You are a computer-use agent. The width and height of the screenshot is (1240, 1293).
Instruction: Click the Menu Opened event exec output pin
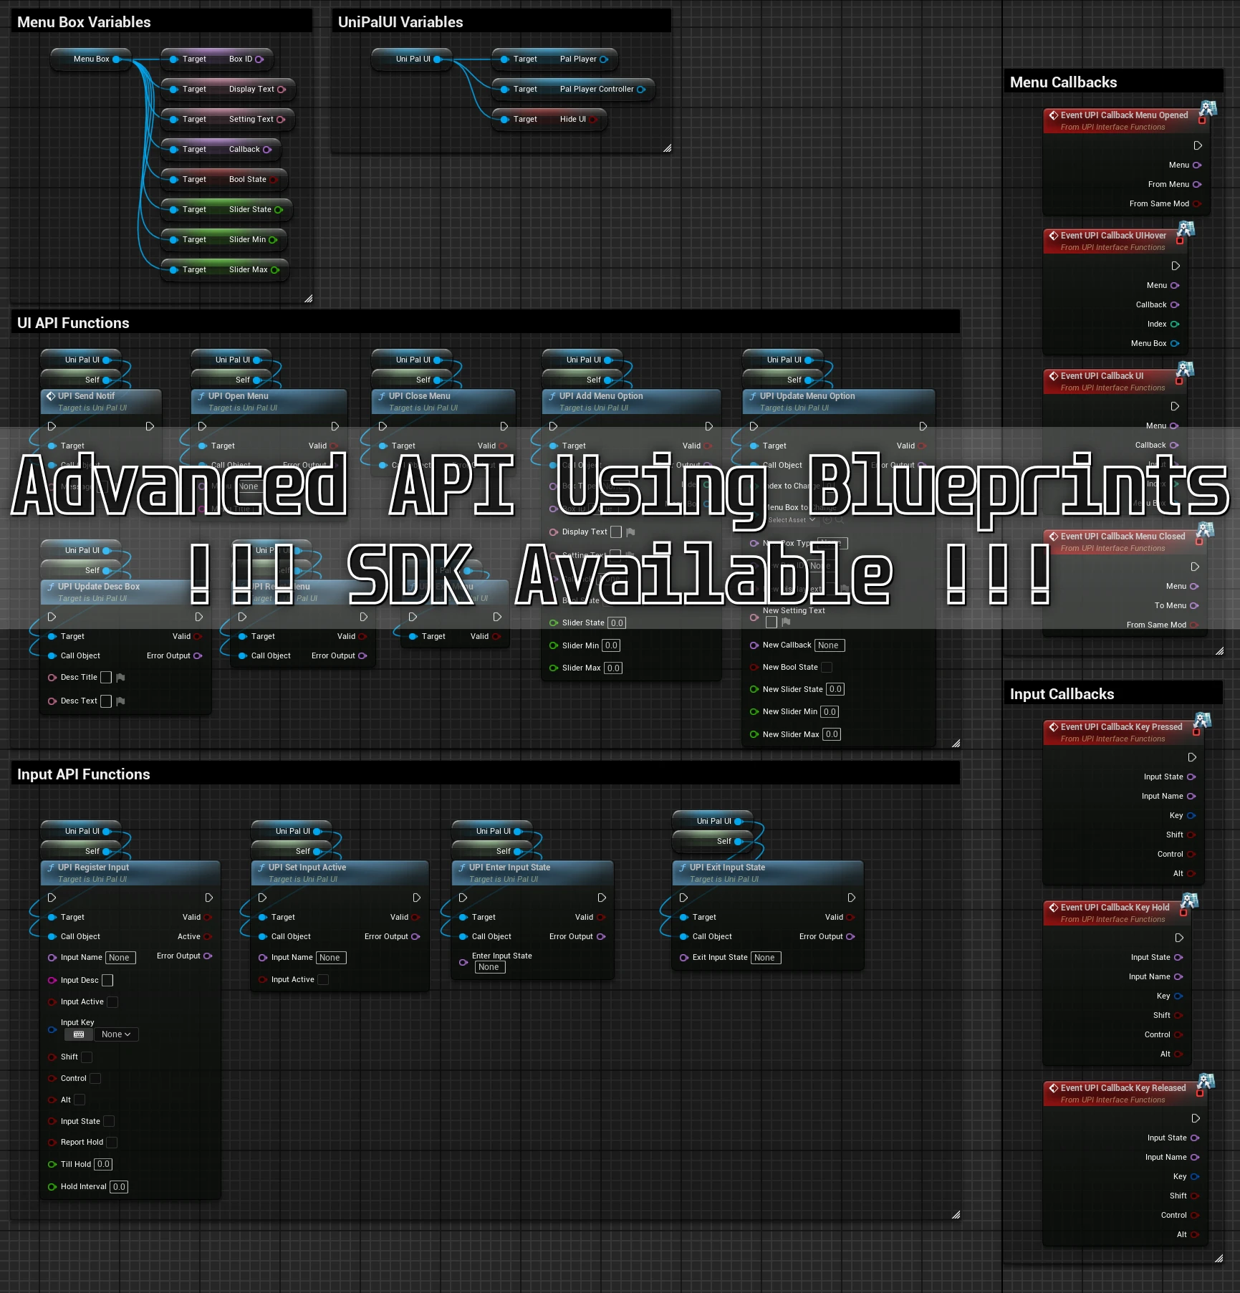pyautogui.click(x=1198, y=145)
